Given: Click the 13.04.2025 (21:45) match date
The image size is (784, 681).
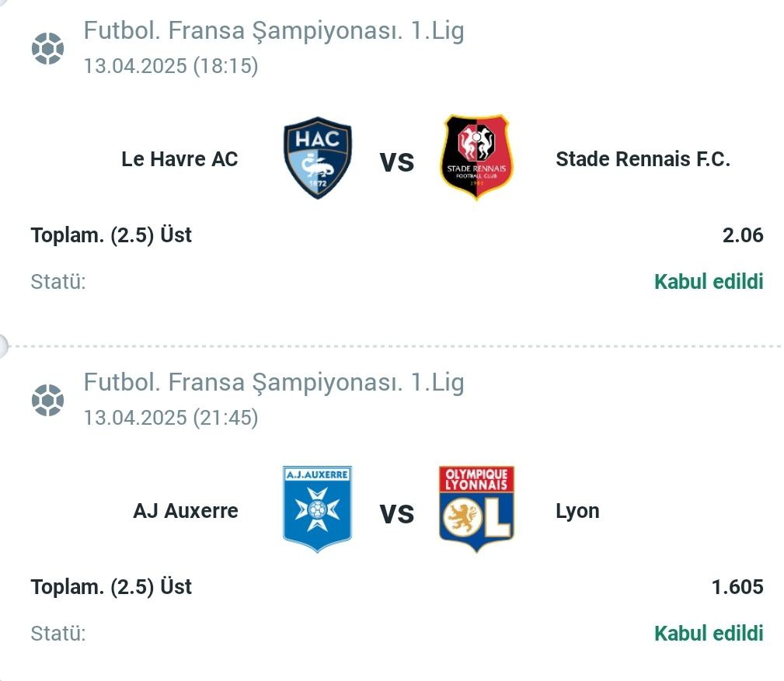Looking at the screenshot, I should (x=170, y=418).
